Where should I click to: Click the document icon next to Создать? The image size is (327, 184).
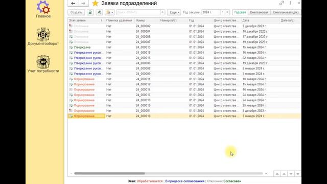pyautogui.click(x=90, y=12)
